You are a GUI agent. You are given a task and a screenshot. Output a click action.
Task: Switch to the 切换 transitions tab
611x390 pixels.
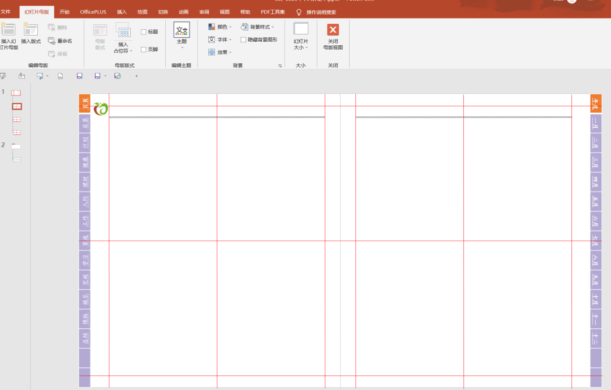(x=163, y=12)
